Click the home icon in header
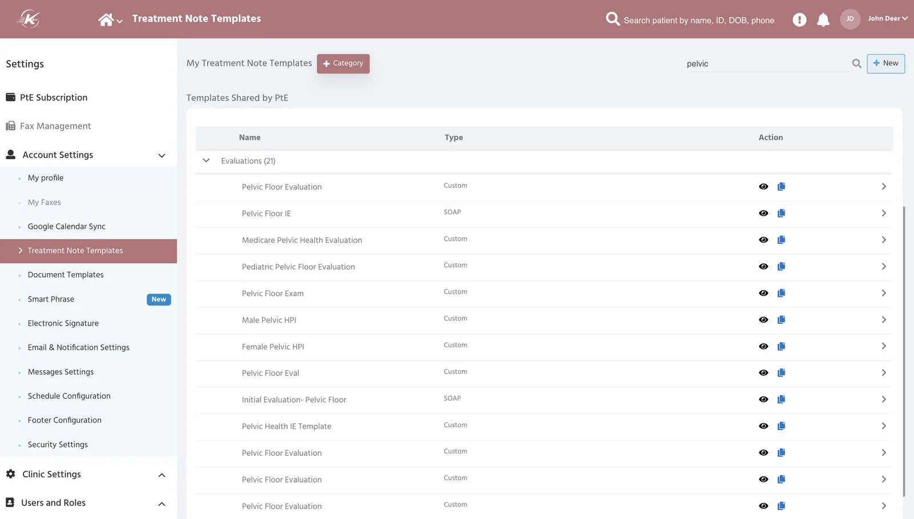The image size is (914, 519). tap(106, 20)
